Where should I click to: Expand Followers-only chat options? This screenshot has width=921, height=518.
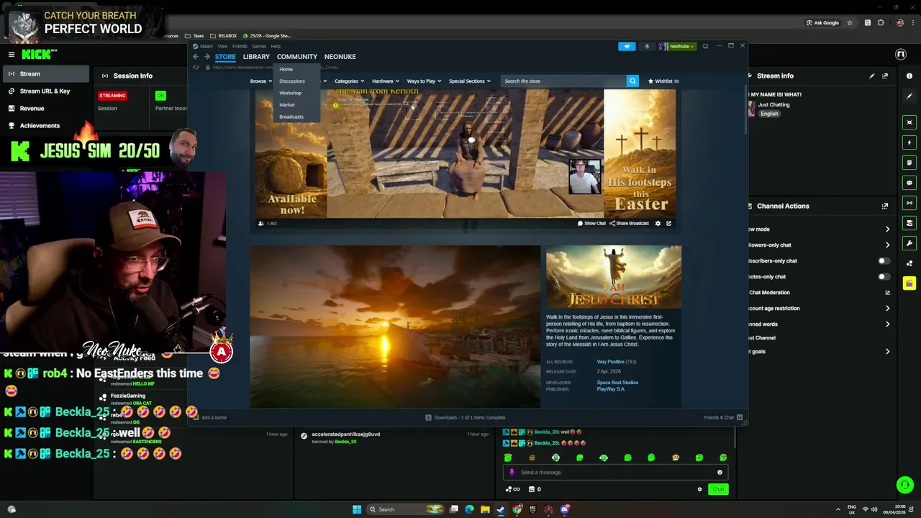[887, 245]
